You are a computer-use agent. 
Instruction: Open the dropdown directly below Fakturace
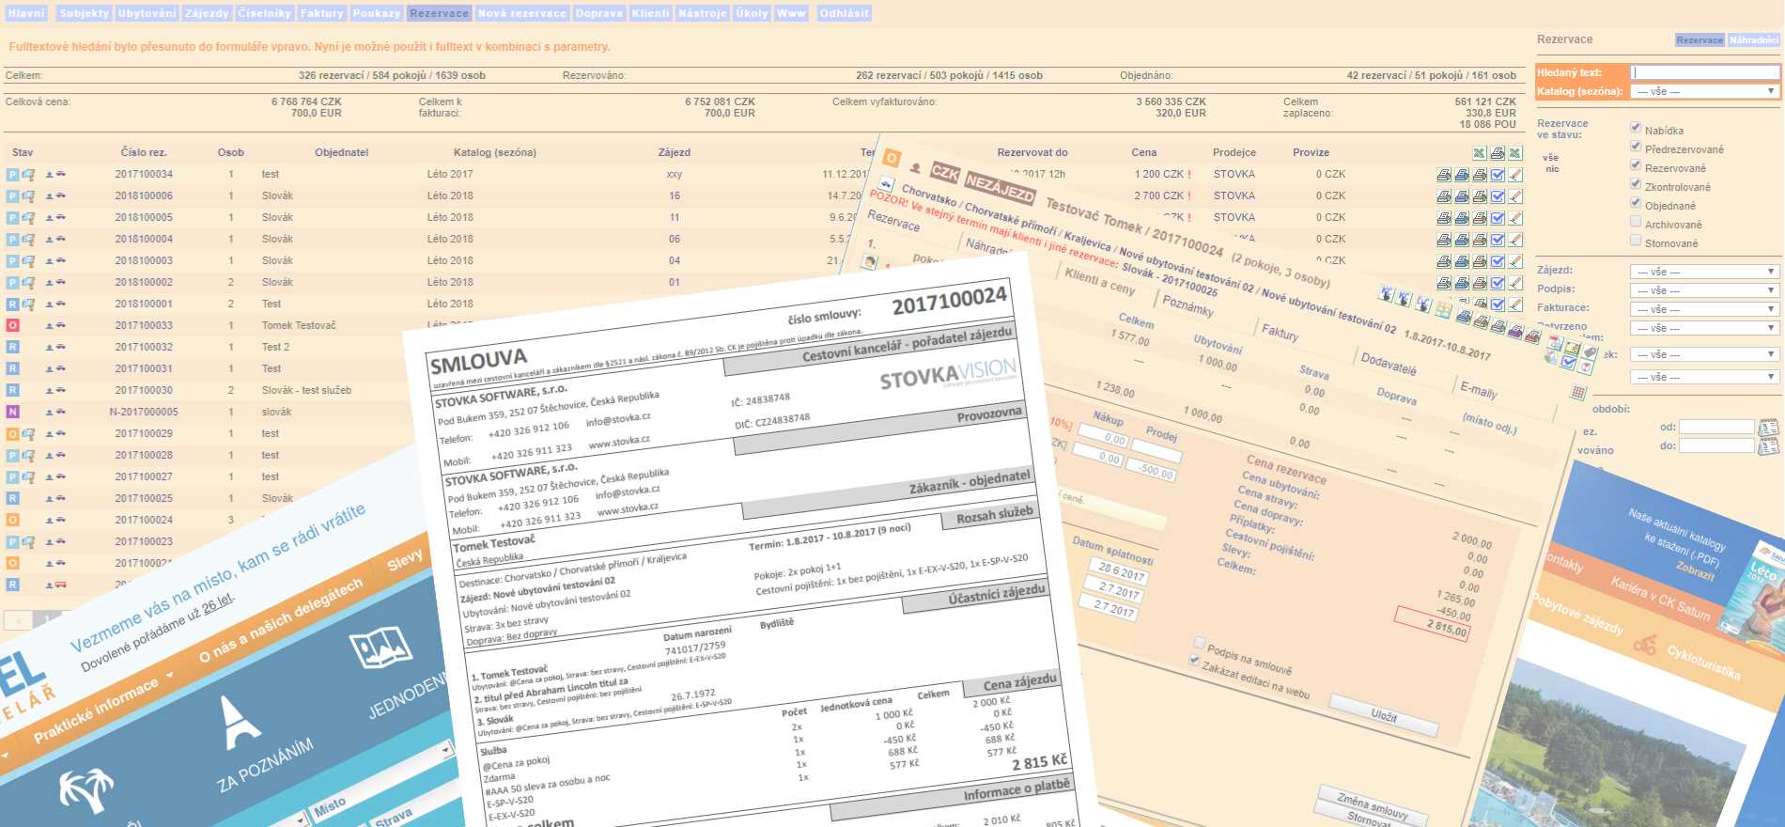(1704, 328)
